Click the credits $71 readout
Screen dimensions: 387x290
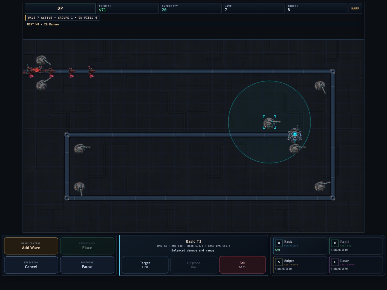(128, 8)
